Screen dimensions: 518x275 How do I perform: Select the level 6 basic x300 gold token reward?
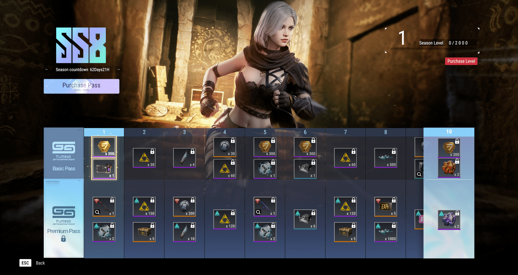(305, 147)
